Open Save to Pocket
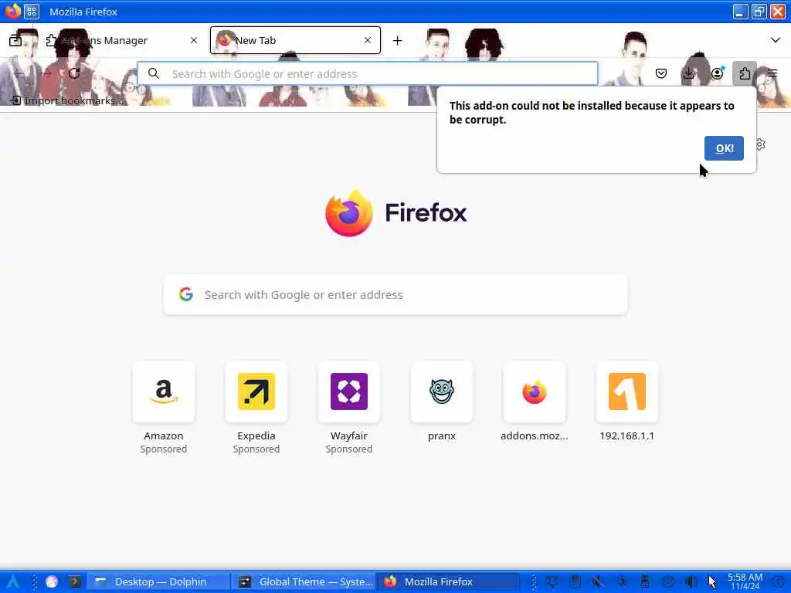This screenshot has height=593, width=791. [x=661, y=73]
